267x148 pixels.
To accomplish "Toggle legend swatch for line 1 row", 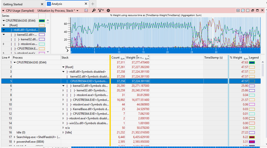I will click(x=252, y=62).
